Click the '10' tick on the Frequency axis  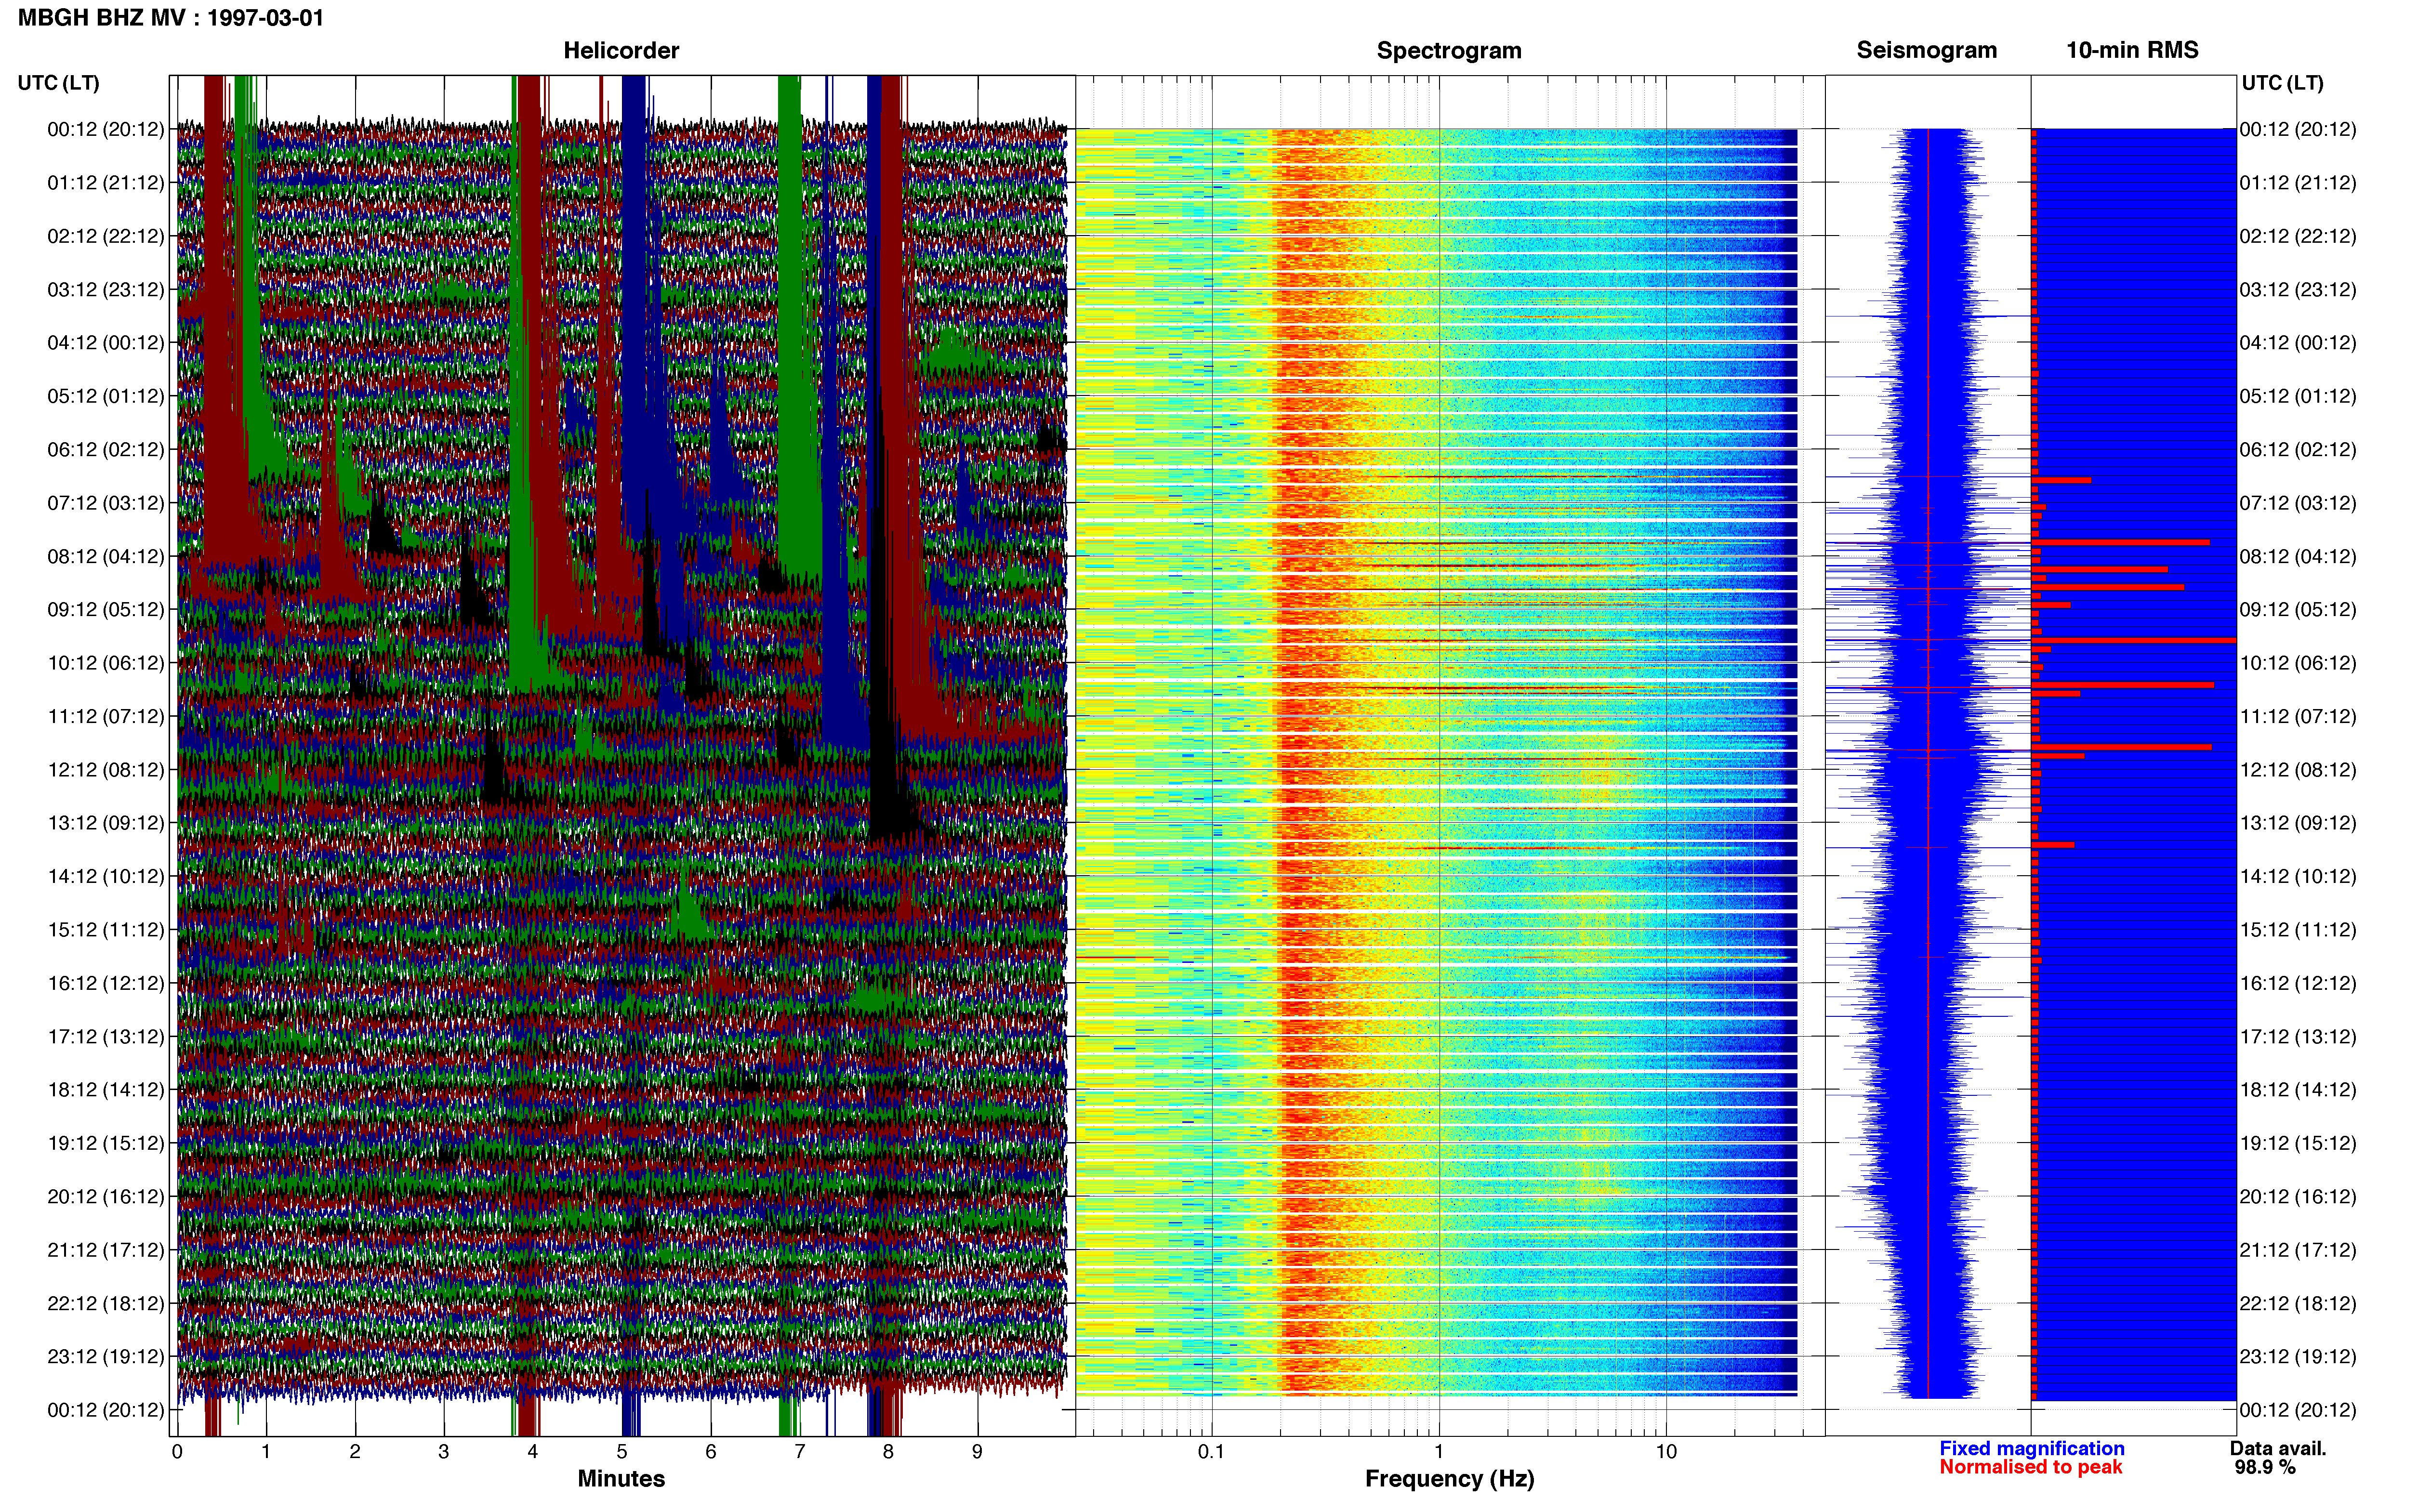click(x=1666, y=1451)
